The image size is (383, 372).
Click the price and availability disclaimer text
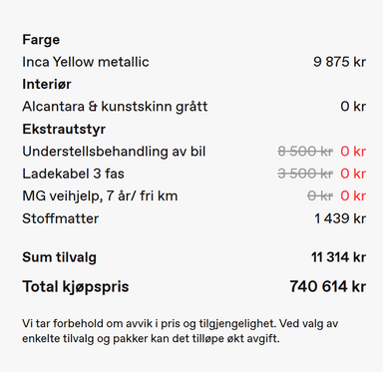181,331
